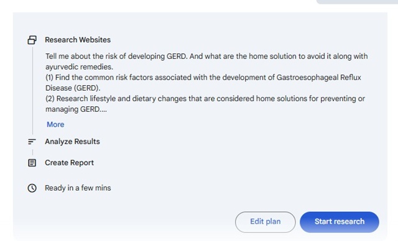Viewport: 398px width, 241px height.
Task: Click the Analyze Results lines icon
Action: click(32, 142)
